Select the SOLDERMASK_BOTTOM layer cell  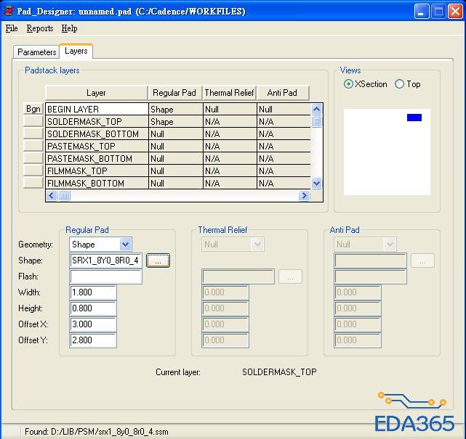click(x=97, y=134)
